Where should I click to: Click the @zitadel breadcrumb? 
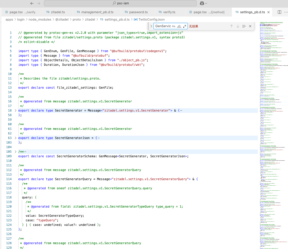coord(62,20)
